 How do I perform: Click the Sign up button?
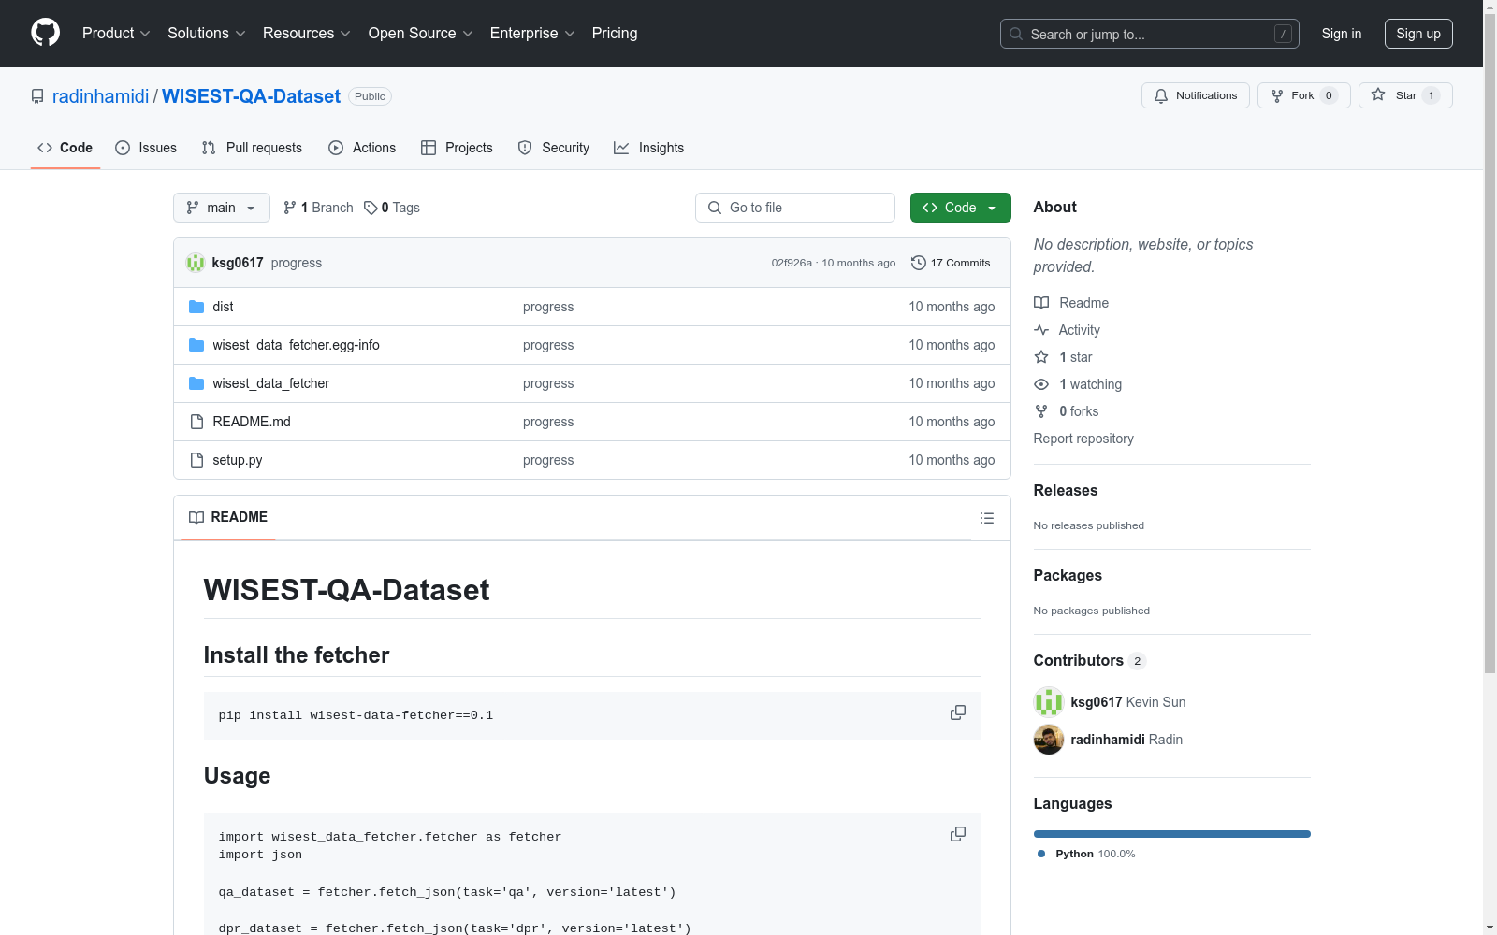1418,34
